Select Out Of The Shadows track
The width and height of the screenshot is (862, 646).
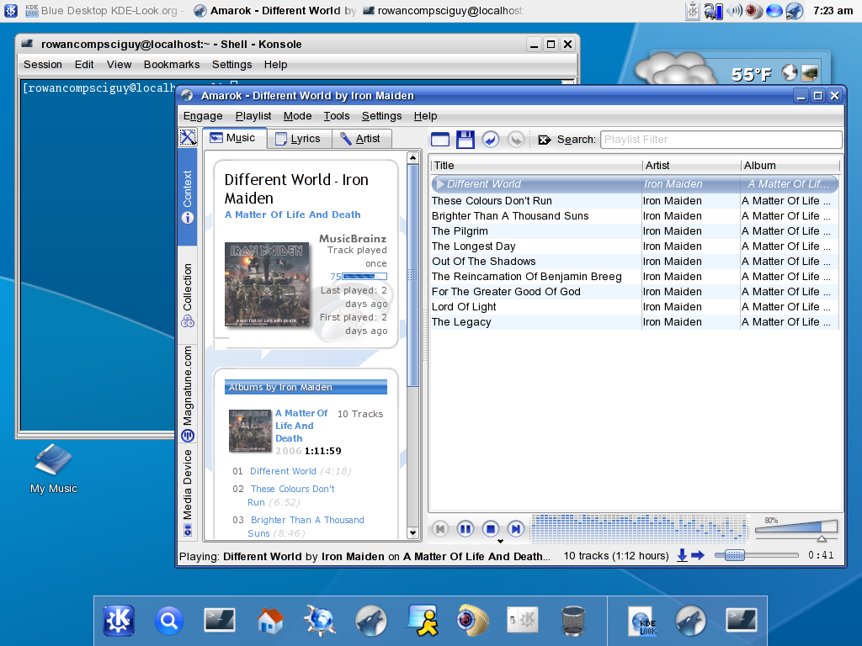point(635,262)
